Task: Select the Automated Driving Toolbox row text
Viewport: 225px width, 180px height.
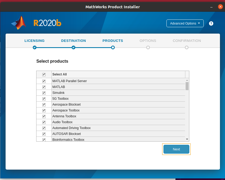Action: (71, 128)
